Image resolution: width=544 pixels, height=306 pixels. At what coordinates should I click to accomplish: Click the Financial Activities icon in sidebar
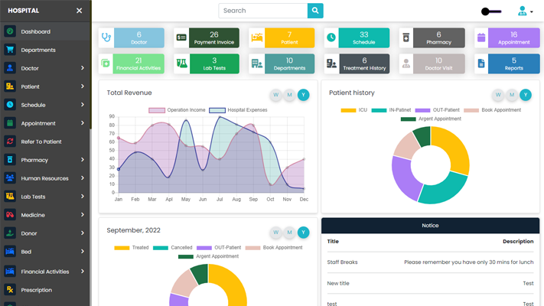[x=10, y=272]
